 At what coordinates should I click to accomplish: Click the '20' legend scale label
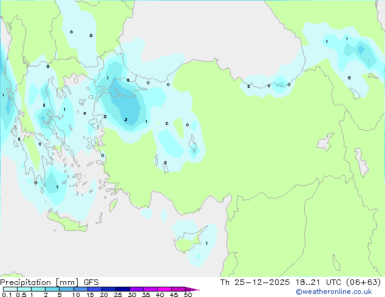pyautogui.click(x=104, y=295)
